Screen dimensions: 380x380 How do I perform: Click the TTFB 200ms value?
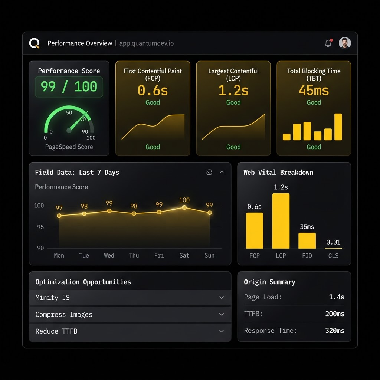coord(335,314)
